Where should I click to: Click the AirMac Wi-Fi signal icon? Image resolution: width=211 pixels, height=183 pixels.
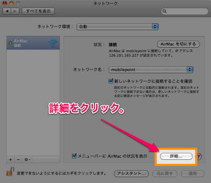tap(53, 43)
